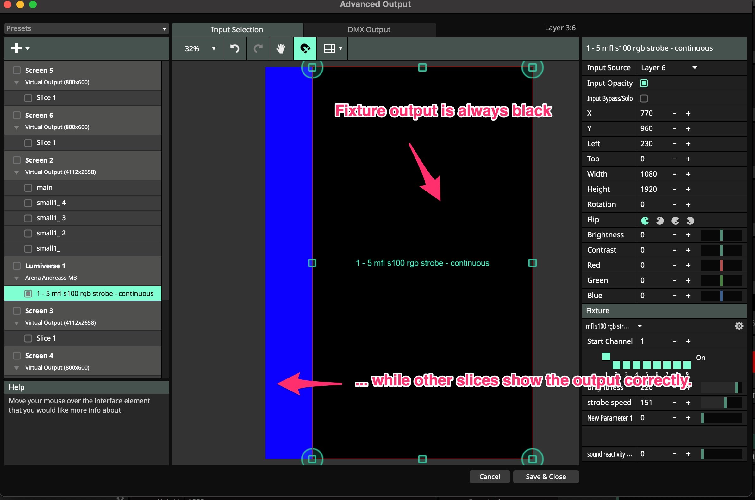Select the hand pan tool
This screenshot has width=755, height=500.
pyautogui.click(x=281, y=48)
